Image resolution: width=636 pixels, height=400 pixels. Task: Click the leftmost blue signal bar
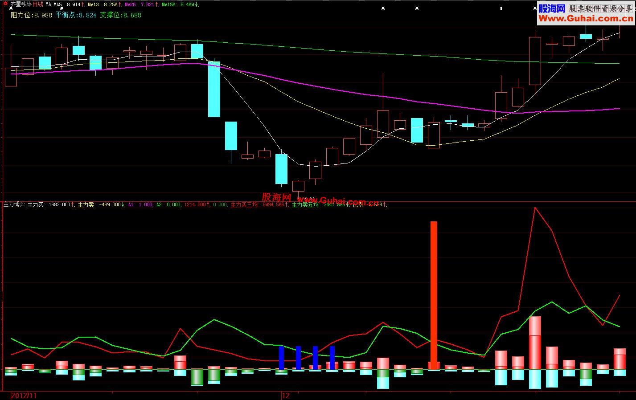(282, 358)
